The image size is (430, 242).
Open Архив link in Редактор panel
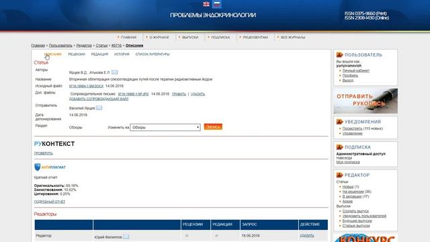coord(347,202)
